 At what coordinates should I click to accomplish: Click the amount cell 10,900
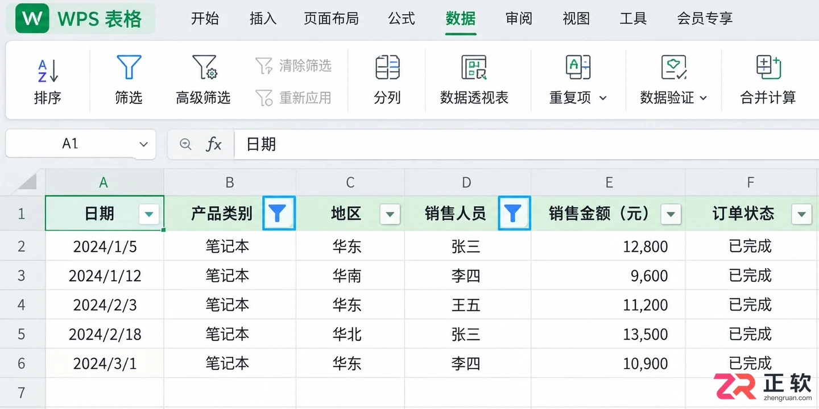tap(609, 364)
